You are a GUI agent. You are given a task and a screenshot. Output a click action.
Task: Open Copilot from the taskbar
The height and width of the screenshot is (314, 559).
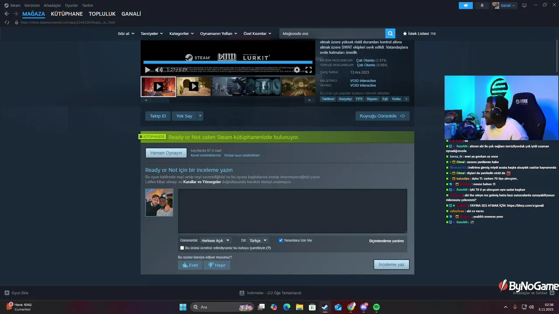(274, 307)
